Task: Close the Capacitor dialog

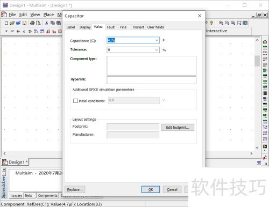Action: pyautogui.click(x=200, y=16)
